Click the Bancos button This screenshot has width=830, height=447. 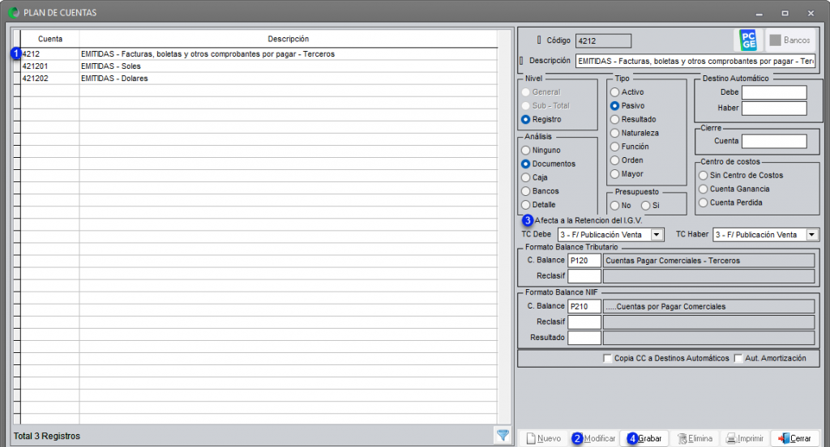(x=789, y=40)
